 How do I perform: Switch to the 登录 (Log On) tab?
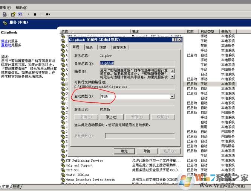89,47
